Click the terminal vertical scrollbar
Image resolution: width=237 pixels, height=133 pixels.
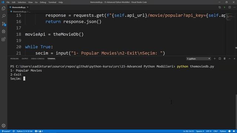(236, 112)
